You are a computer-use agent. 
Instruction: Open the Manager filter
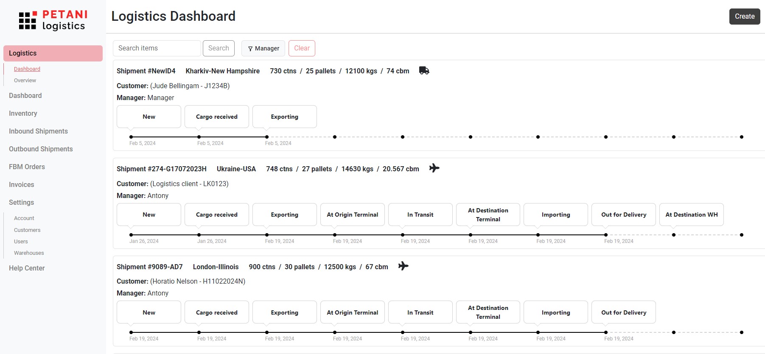263,48
